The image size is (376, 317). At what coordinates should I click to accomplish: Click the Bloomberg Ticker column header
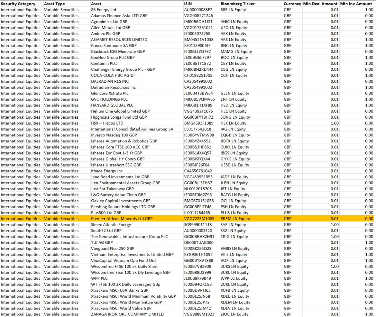[238, 4]
